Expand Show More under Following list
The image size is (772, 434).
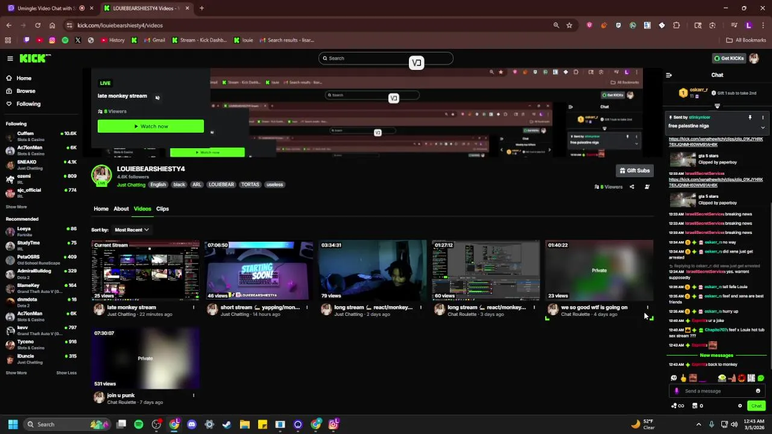(16, 207)
